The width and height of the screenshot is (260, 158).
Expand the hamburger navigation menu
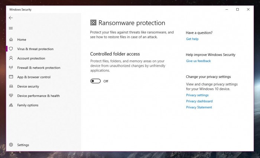11,28
